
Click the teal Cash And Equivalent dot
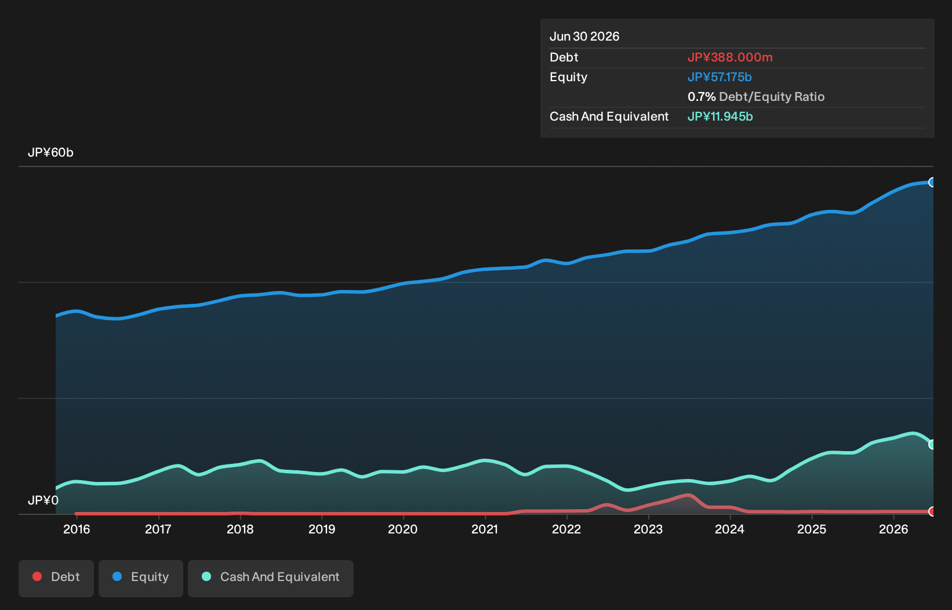click(x=206, y=576)
